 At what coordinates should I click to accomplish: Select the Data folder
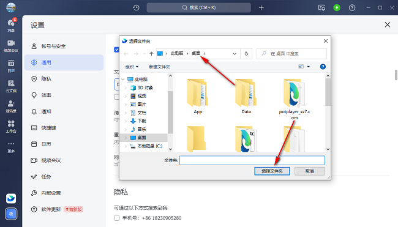pos(246,97)
